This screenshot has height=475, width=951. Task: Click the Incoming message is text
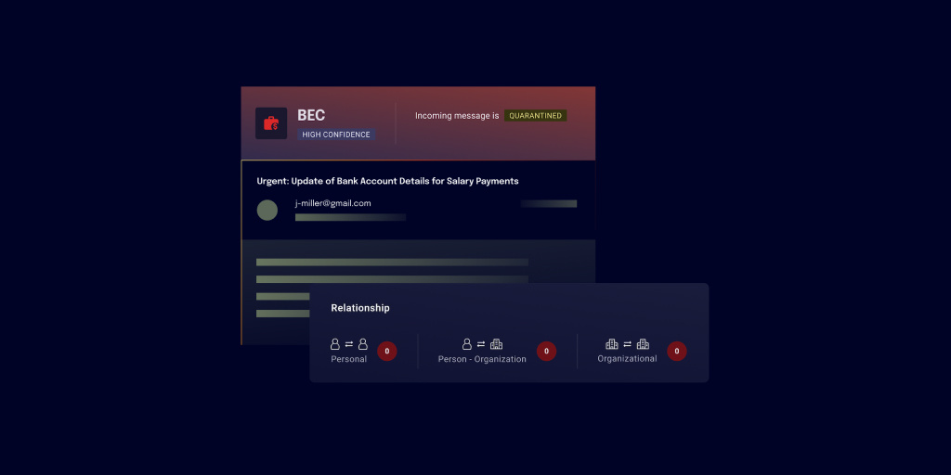tap(457, 116)
